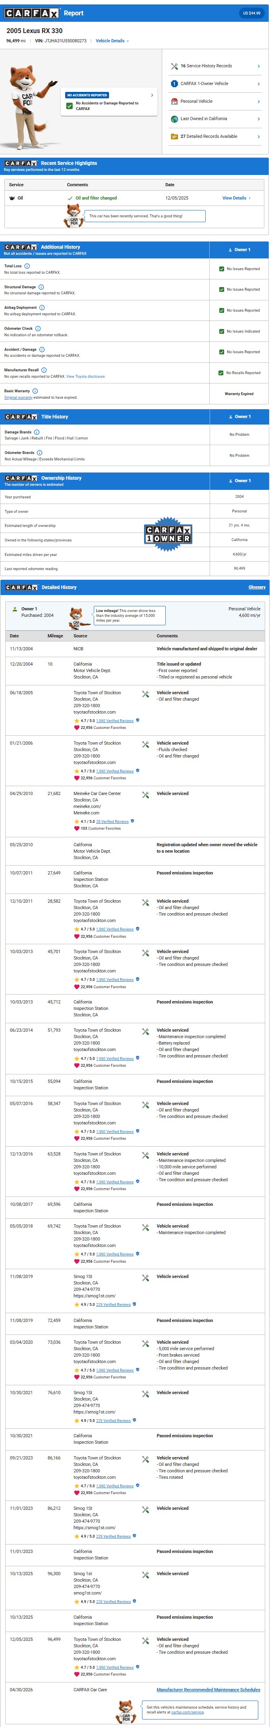This screenshot has width=270, height=1734.
Task: Click the info icon beside Manufacturer Recall
Action: pyautogui.click(x=44, y=370)
